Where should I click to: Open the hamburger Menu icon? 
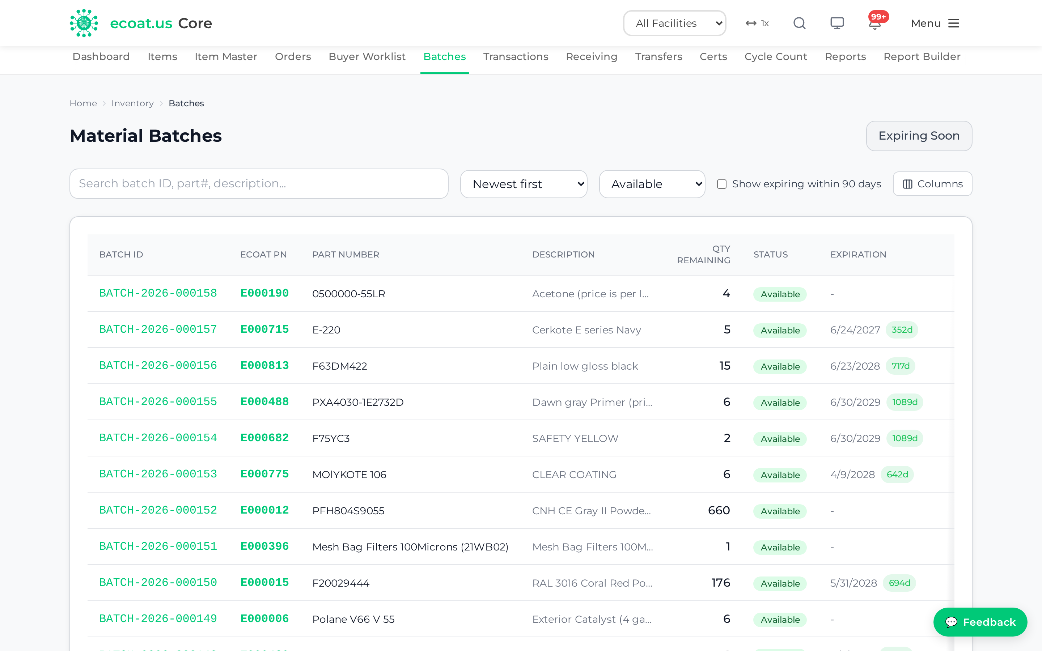(x=954, y=23)
